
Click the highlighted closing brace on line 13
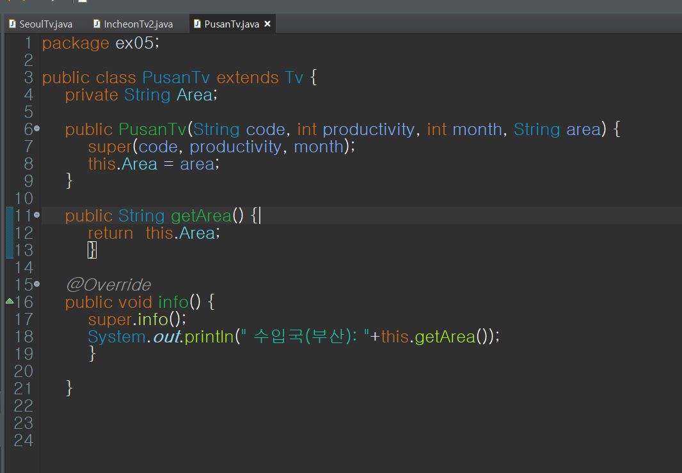pos(91,250)
